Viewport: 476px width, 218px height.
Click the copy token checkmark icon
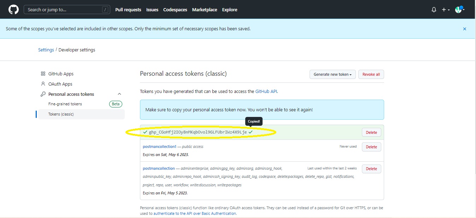251,132
